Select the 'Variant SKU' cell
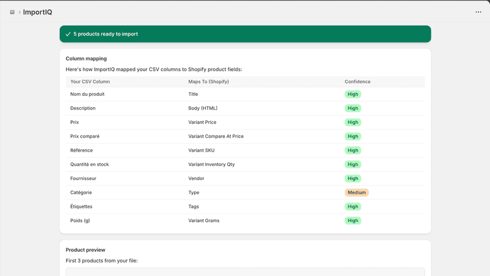Image resolution: width=490 pixels, height=276 pixels. 202,150
